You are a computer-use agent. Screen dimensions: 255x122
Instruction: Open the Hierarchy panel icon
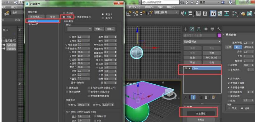tap(199, 29)
